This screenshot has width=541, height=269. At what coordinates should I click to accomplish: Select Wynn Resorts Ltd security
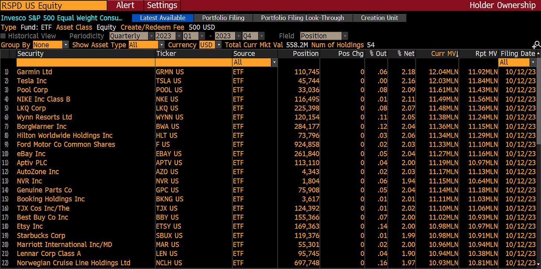pos(44,117)
